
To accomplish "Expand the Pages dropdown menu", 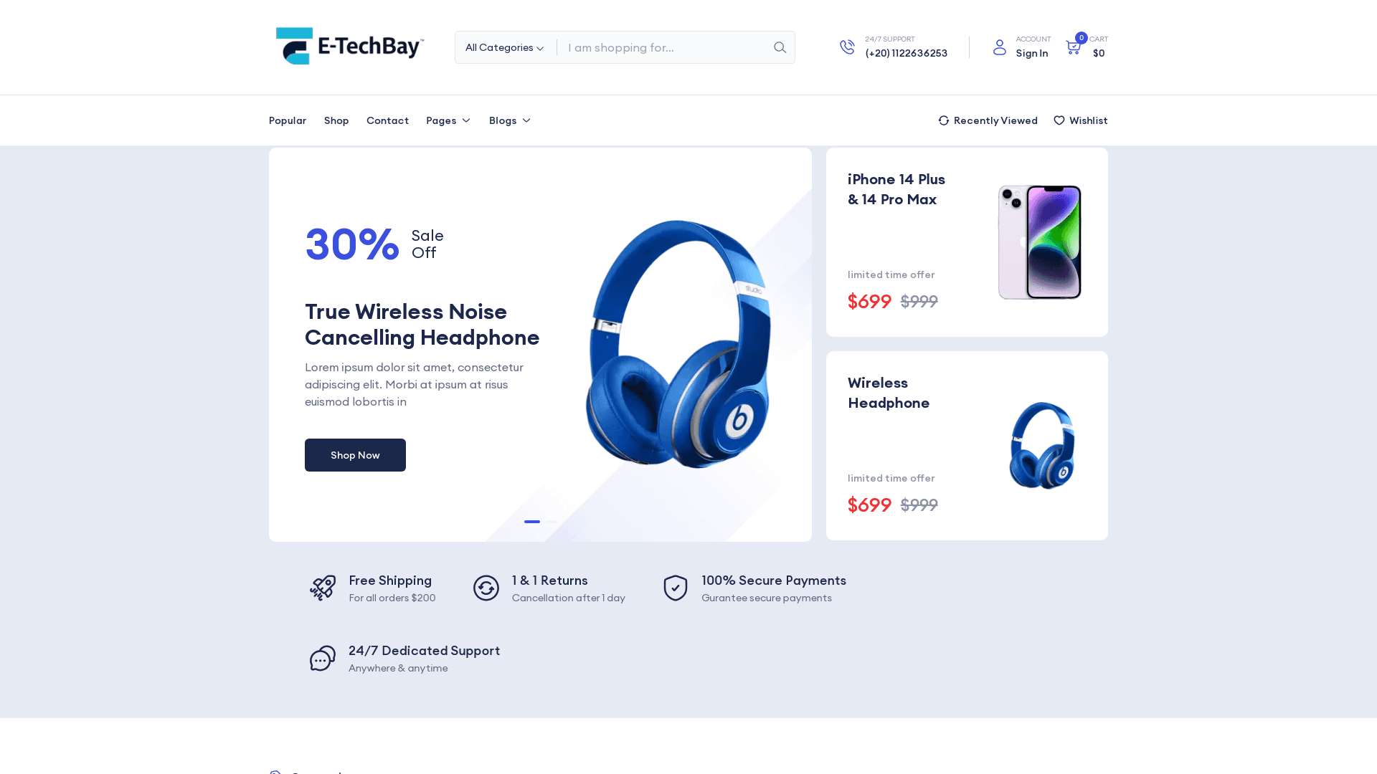I will pyautogui.click(x=448, y=120).
